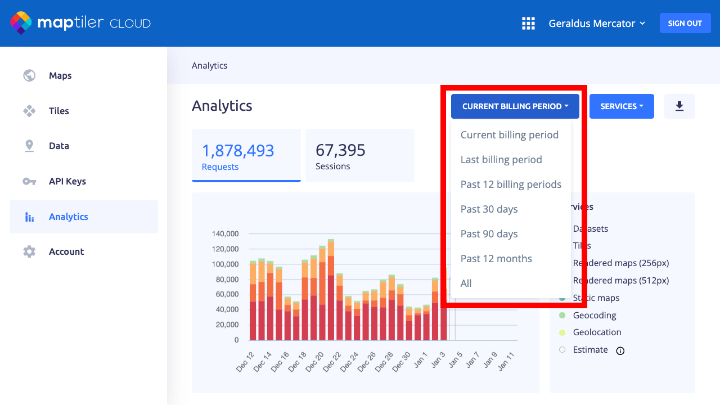Click the Tiles diamond icon
The width and height of the screenshot is (720, 405).
tap(29, 111)
